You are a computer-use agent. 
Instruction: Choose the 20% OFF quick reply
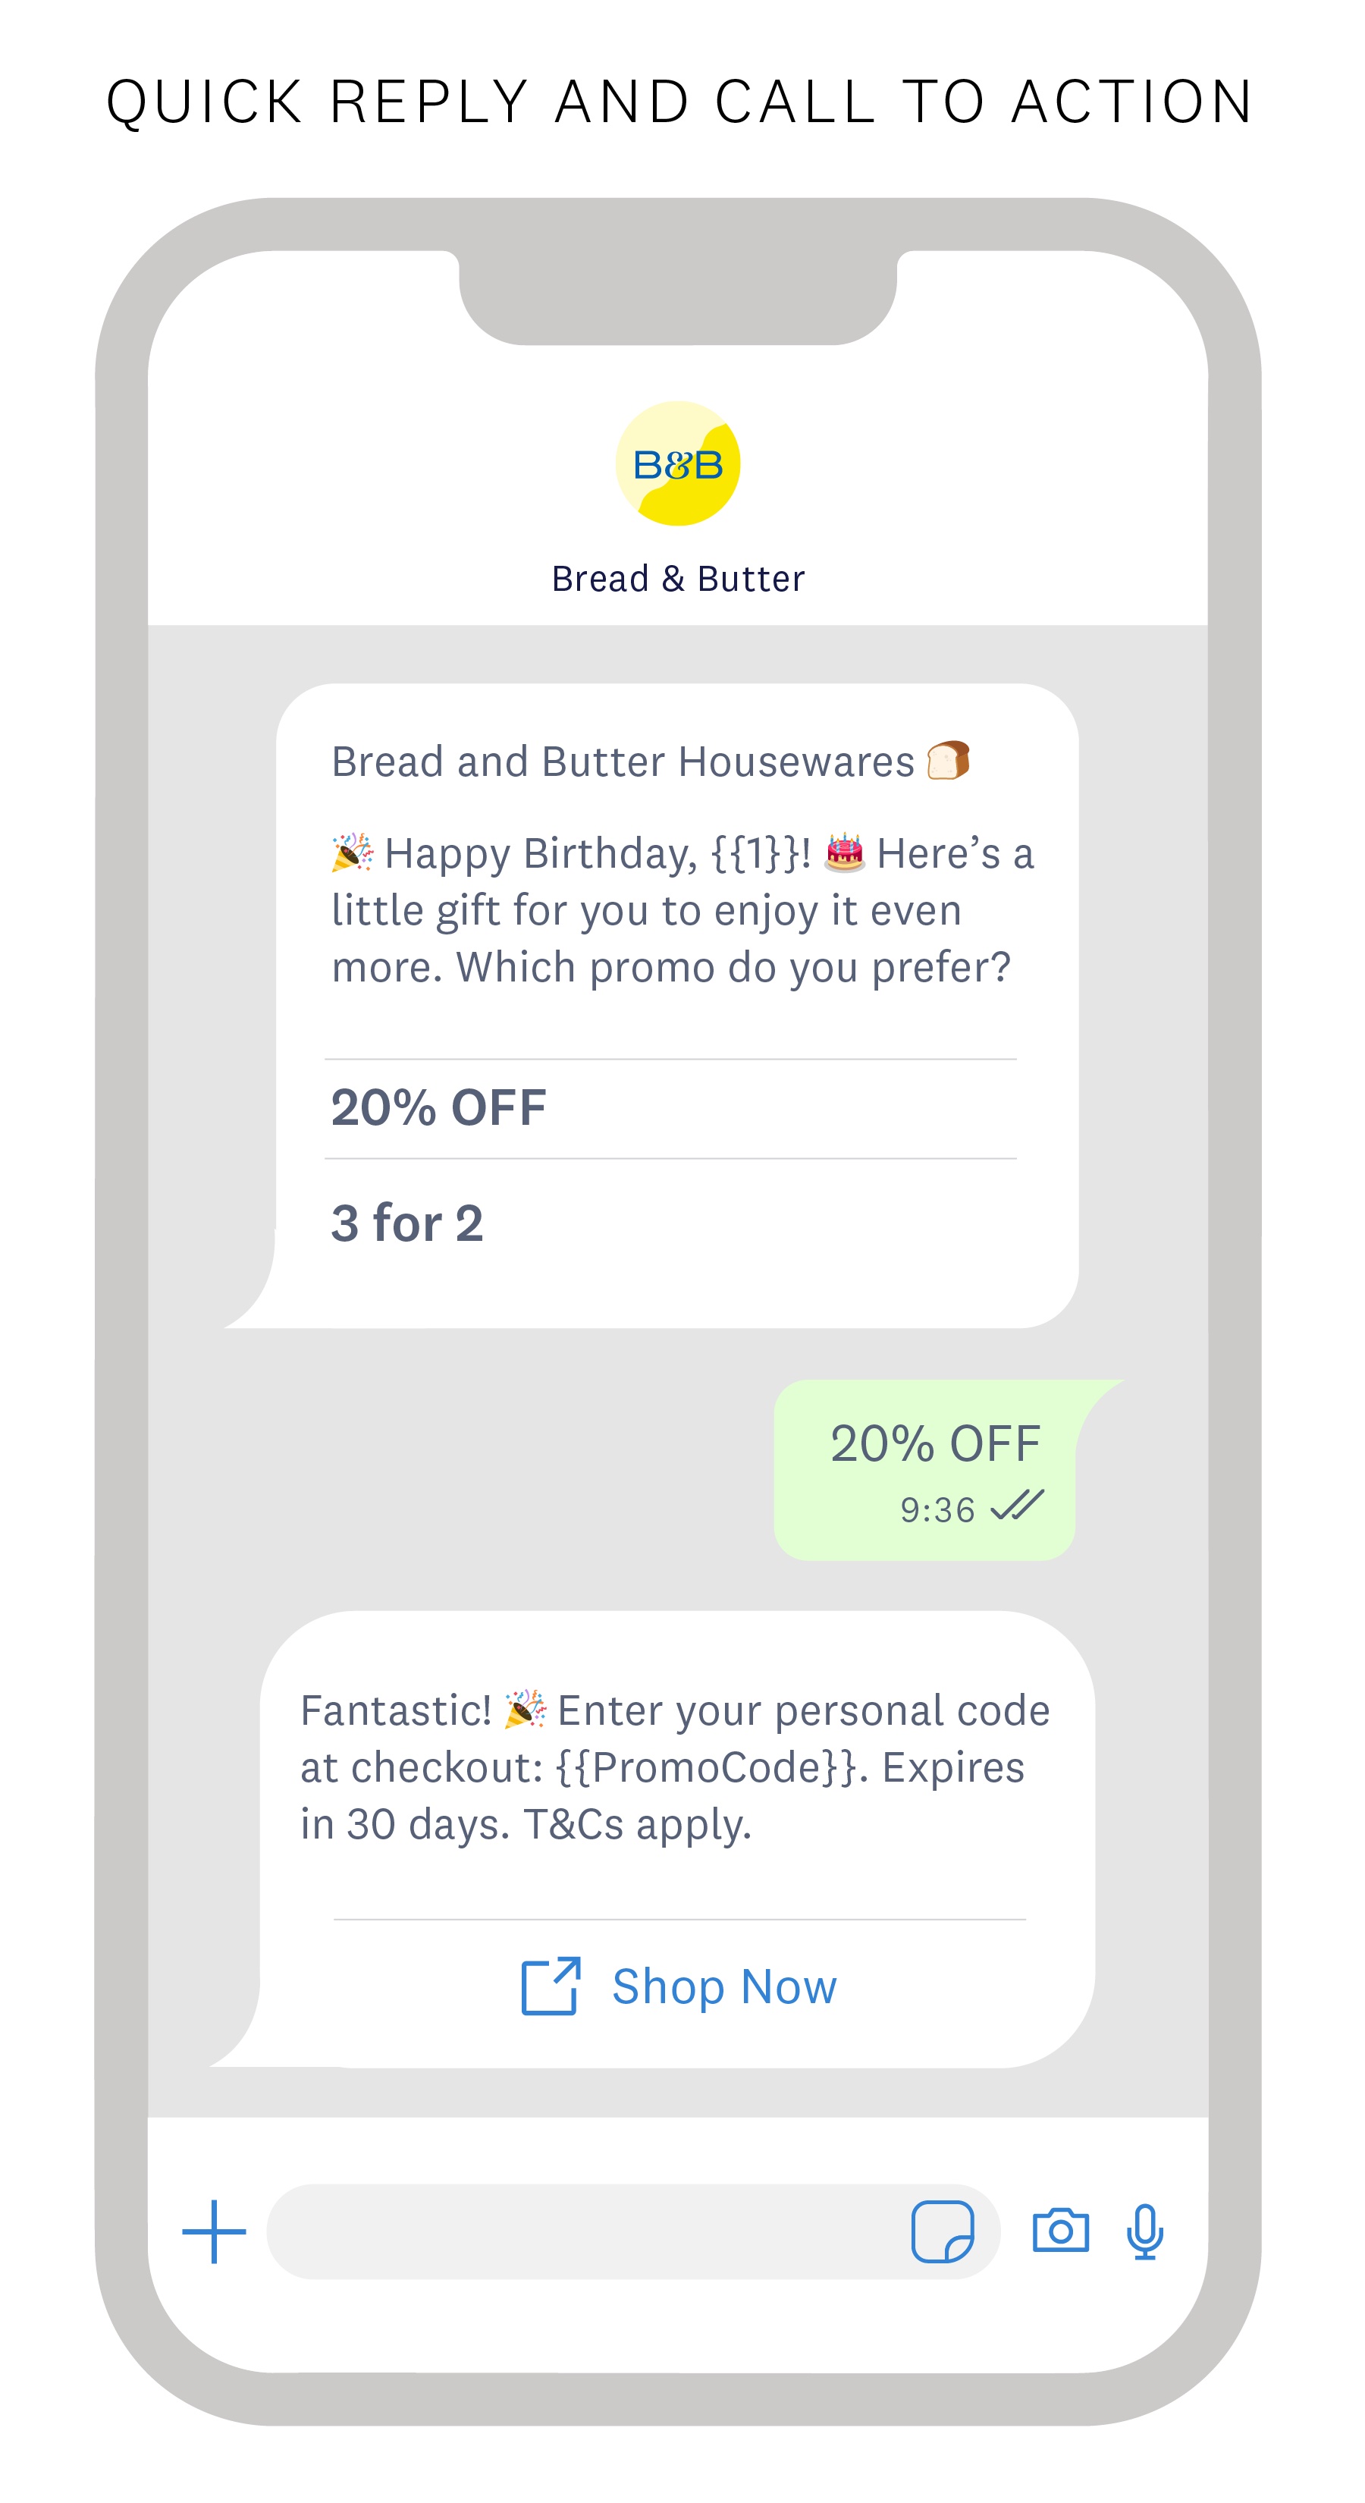point(439,1107)
